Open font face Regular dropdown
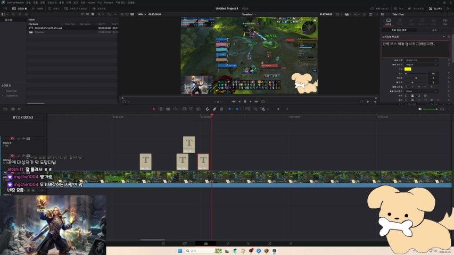The image size is (454, 255). (x=422, y=64)
